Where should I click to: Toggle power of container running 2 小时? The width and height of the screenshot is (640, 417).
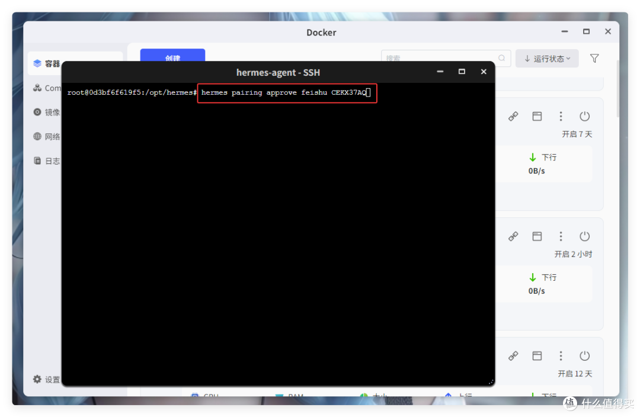584,236
